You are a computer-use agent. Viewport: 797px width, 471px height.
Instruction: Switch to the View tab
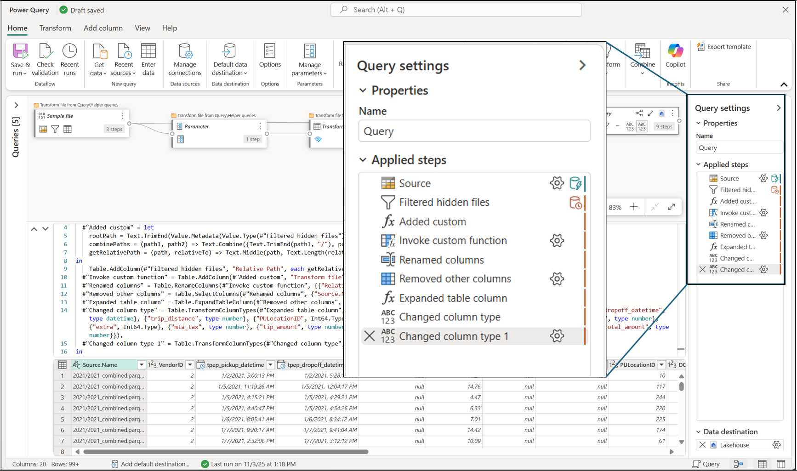click(x=142, y=28)
